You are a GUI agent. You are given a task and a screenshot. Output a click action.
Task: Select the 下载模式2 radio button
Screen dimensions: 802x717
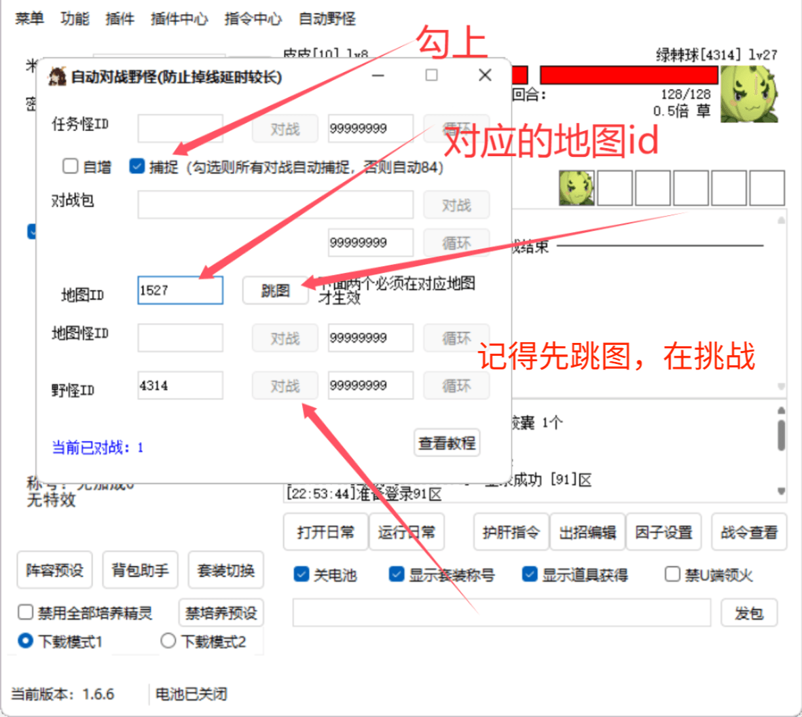click(168, 640)
